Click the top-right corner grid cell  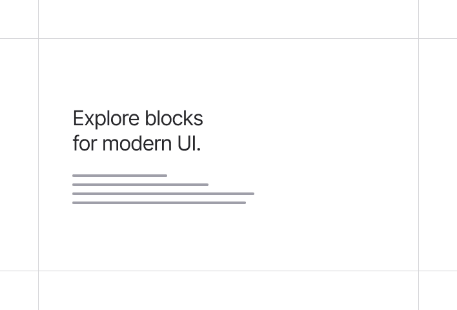click(x=438, y=19)
